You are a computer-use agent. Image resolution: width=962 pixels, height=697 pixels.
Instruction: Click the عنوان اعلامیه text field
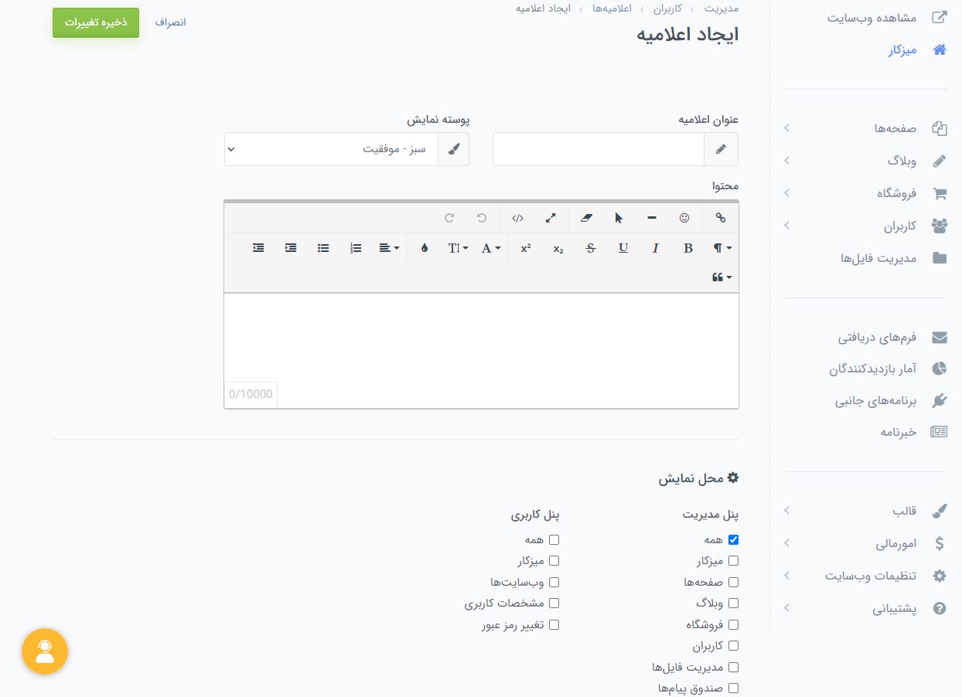[x=599, y=149]
